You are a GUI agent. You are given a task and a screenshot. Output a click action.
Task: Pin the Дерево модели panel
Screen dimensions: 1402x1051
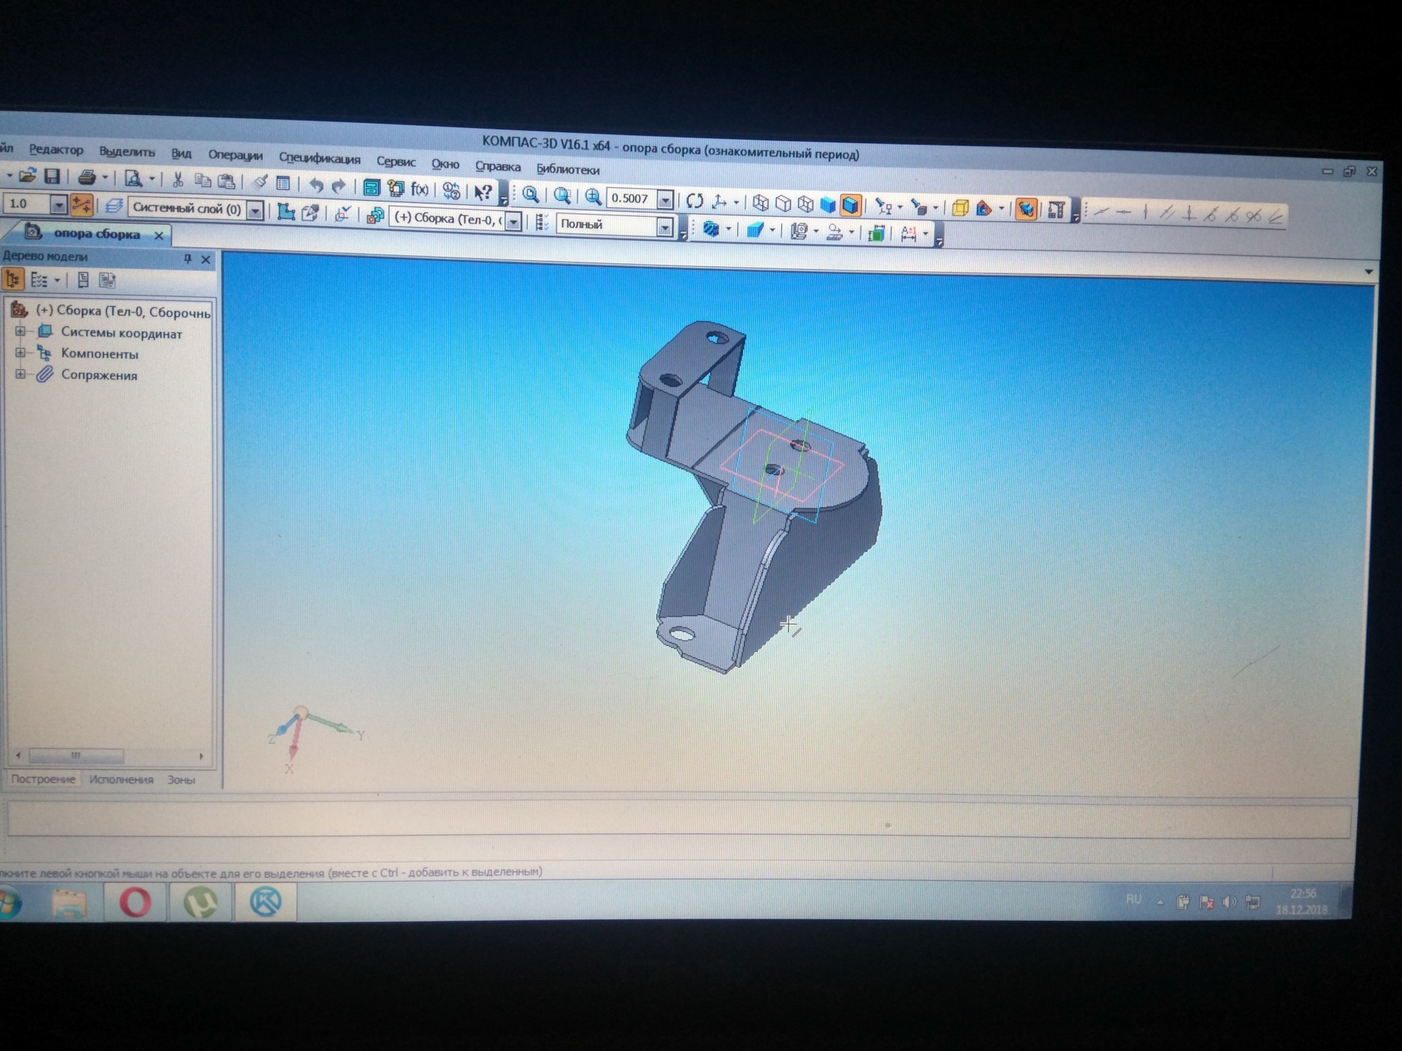188,258
